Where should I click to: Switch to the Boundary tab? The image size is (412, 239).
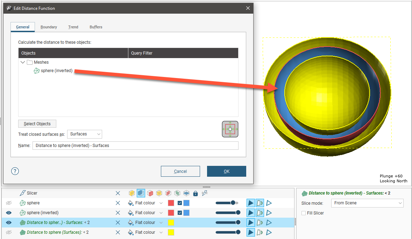click(49, 27)
